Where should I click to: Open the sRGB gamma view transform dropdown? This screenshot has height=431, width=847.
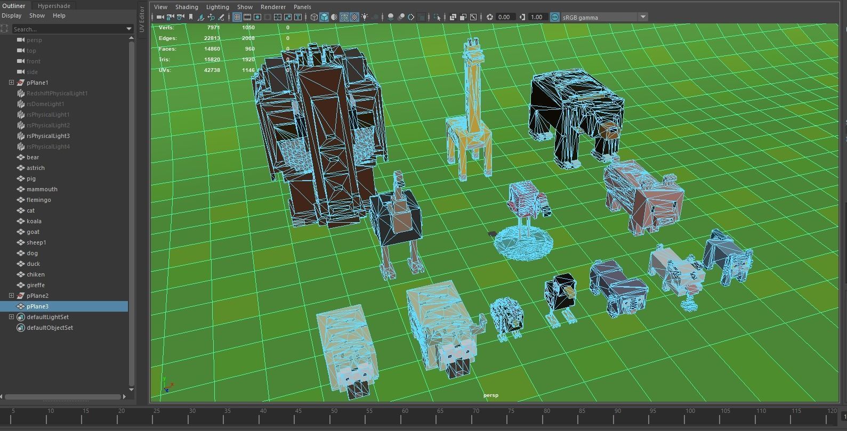643,17
